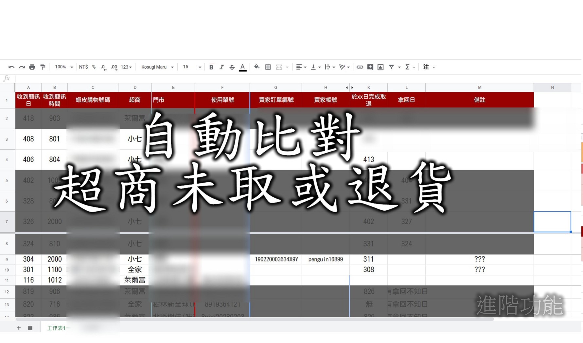Insert a link with the link icon
583x343 pixels.
pos(360,67)
